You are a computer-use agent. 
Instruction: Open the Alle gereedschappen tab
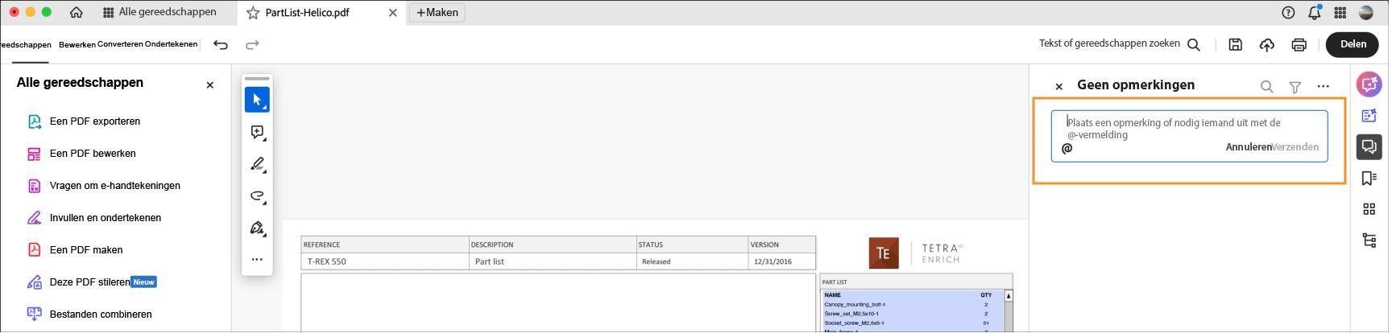tap(159, 12)
